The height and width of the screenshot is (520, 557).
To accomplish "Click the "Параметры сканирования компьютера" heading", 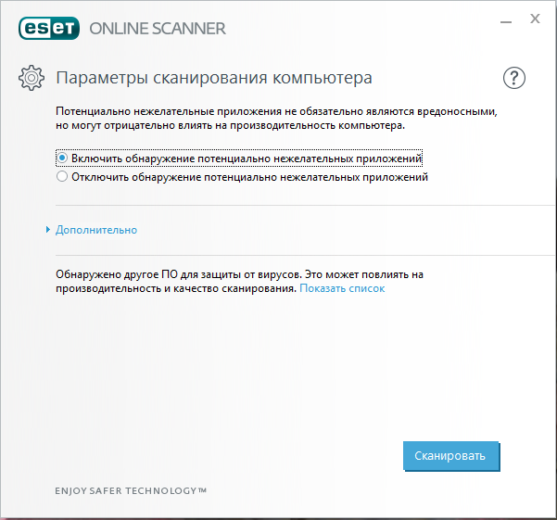I will coord(214,78).
